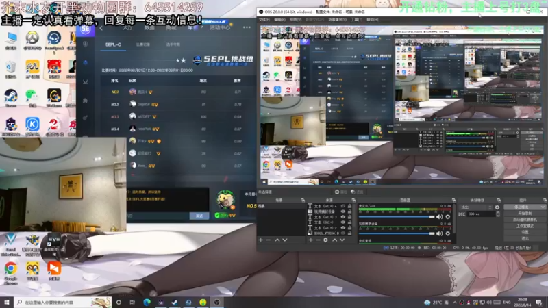The image size is (548, 308).
Task: Click the 开始录制 button in OBS
Action: click(525, 214)
